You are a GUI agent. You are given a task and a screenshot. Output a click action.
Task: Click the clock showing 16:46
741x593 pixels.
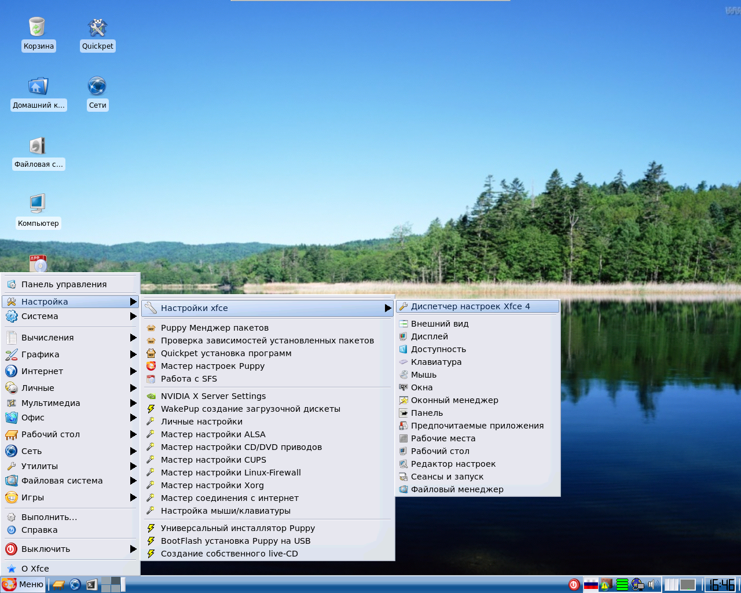tap(722, 584)
